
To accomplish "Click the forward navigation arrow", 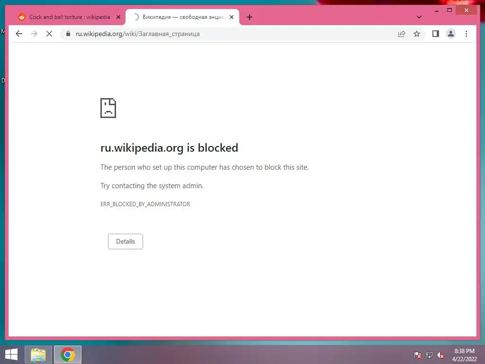I will point(34,34).
